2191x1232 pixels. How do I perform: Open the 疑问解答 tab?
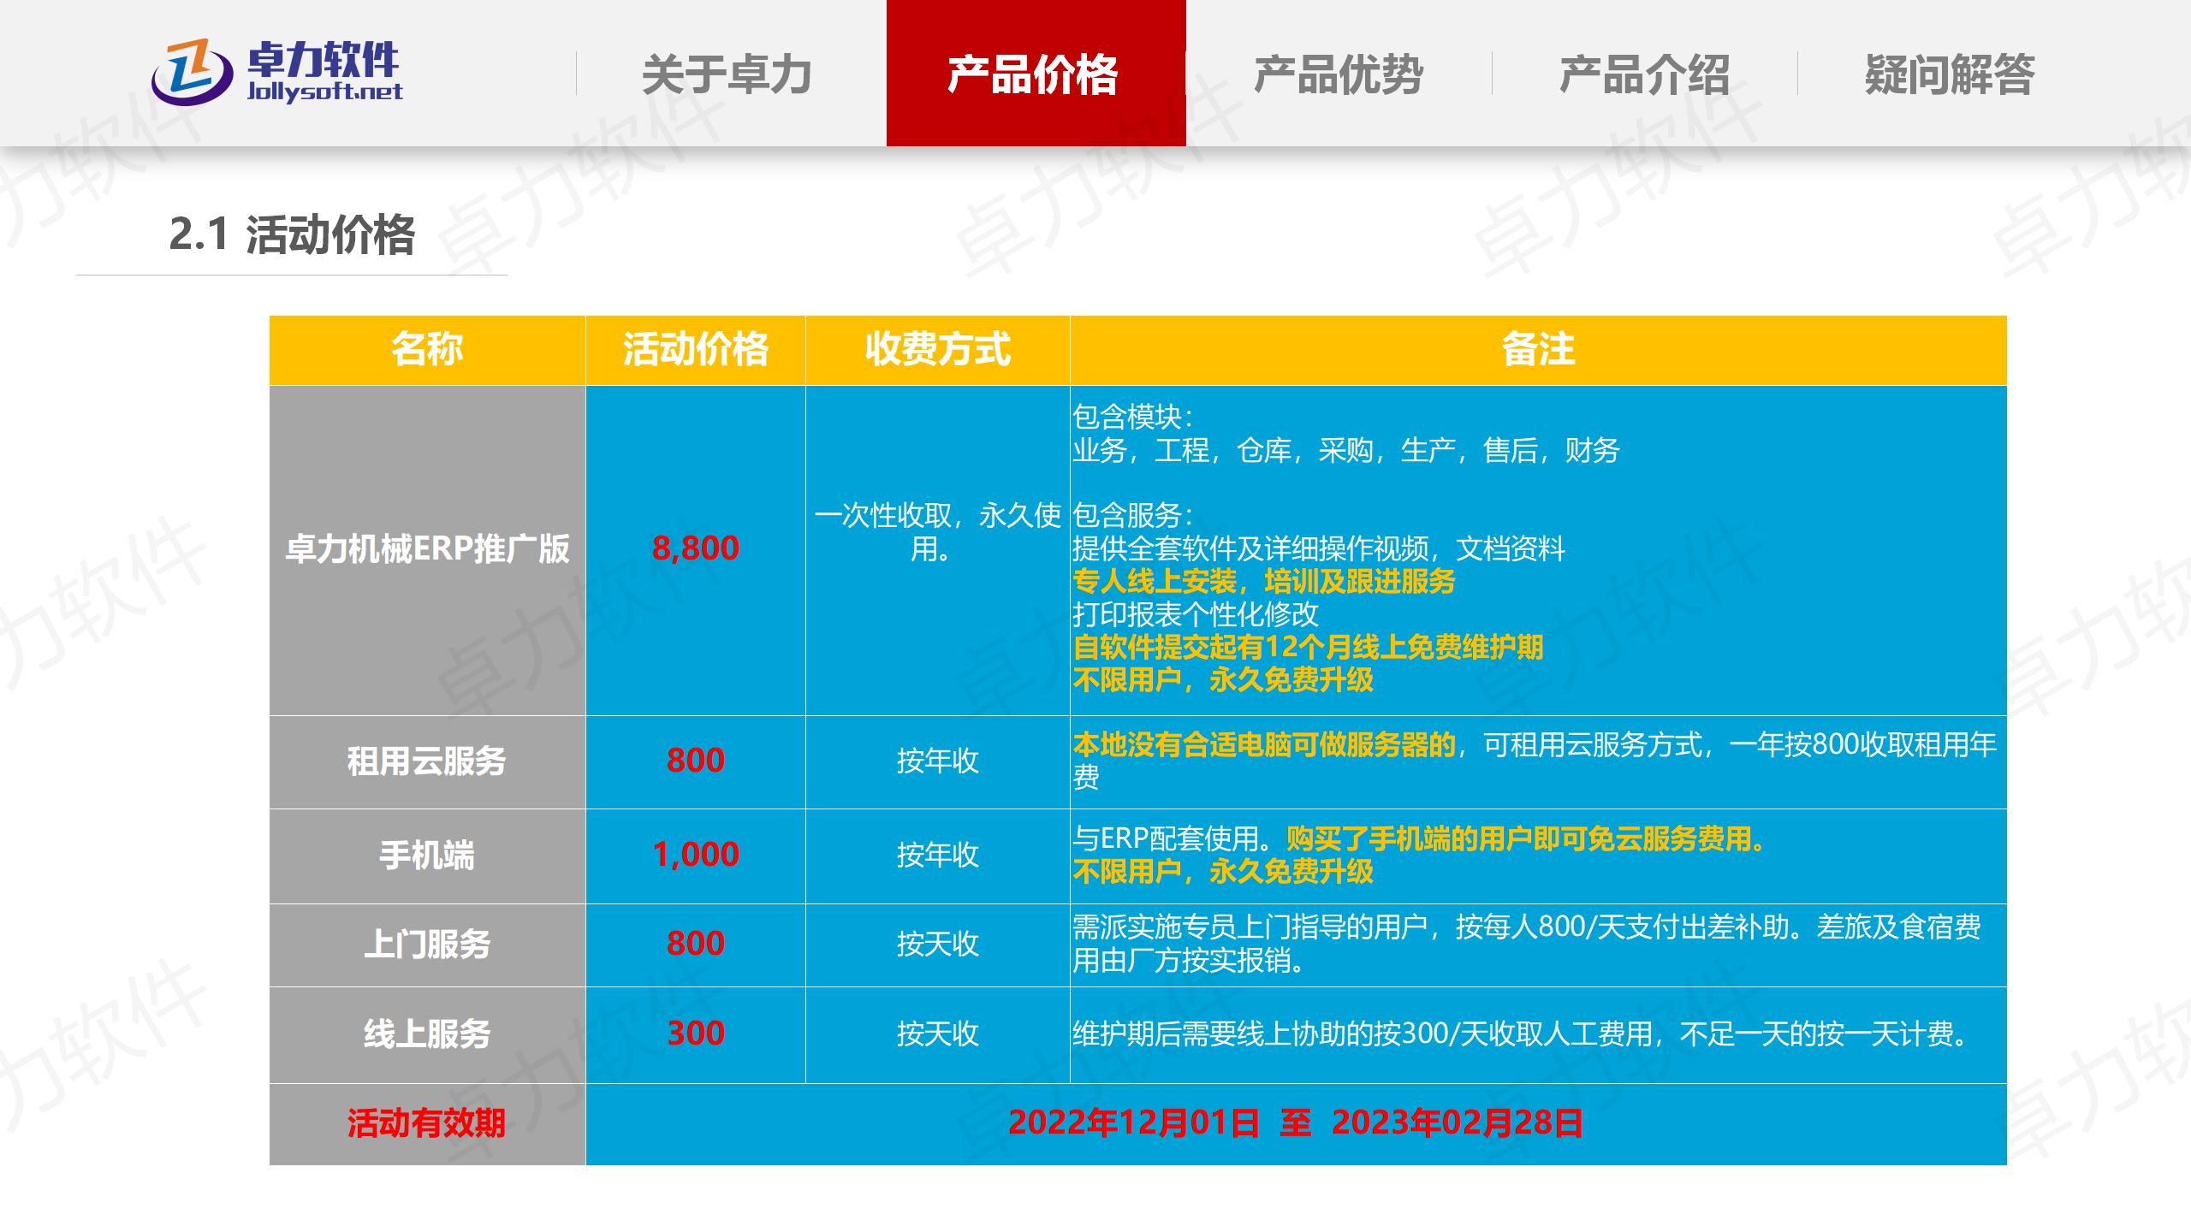[1950, 74]
